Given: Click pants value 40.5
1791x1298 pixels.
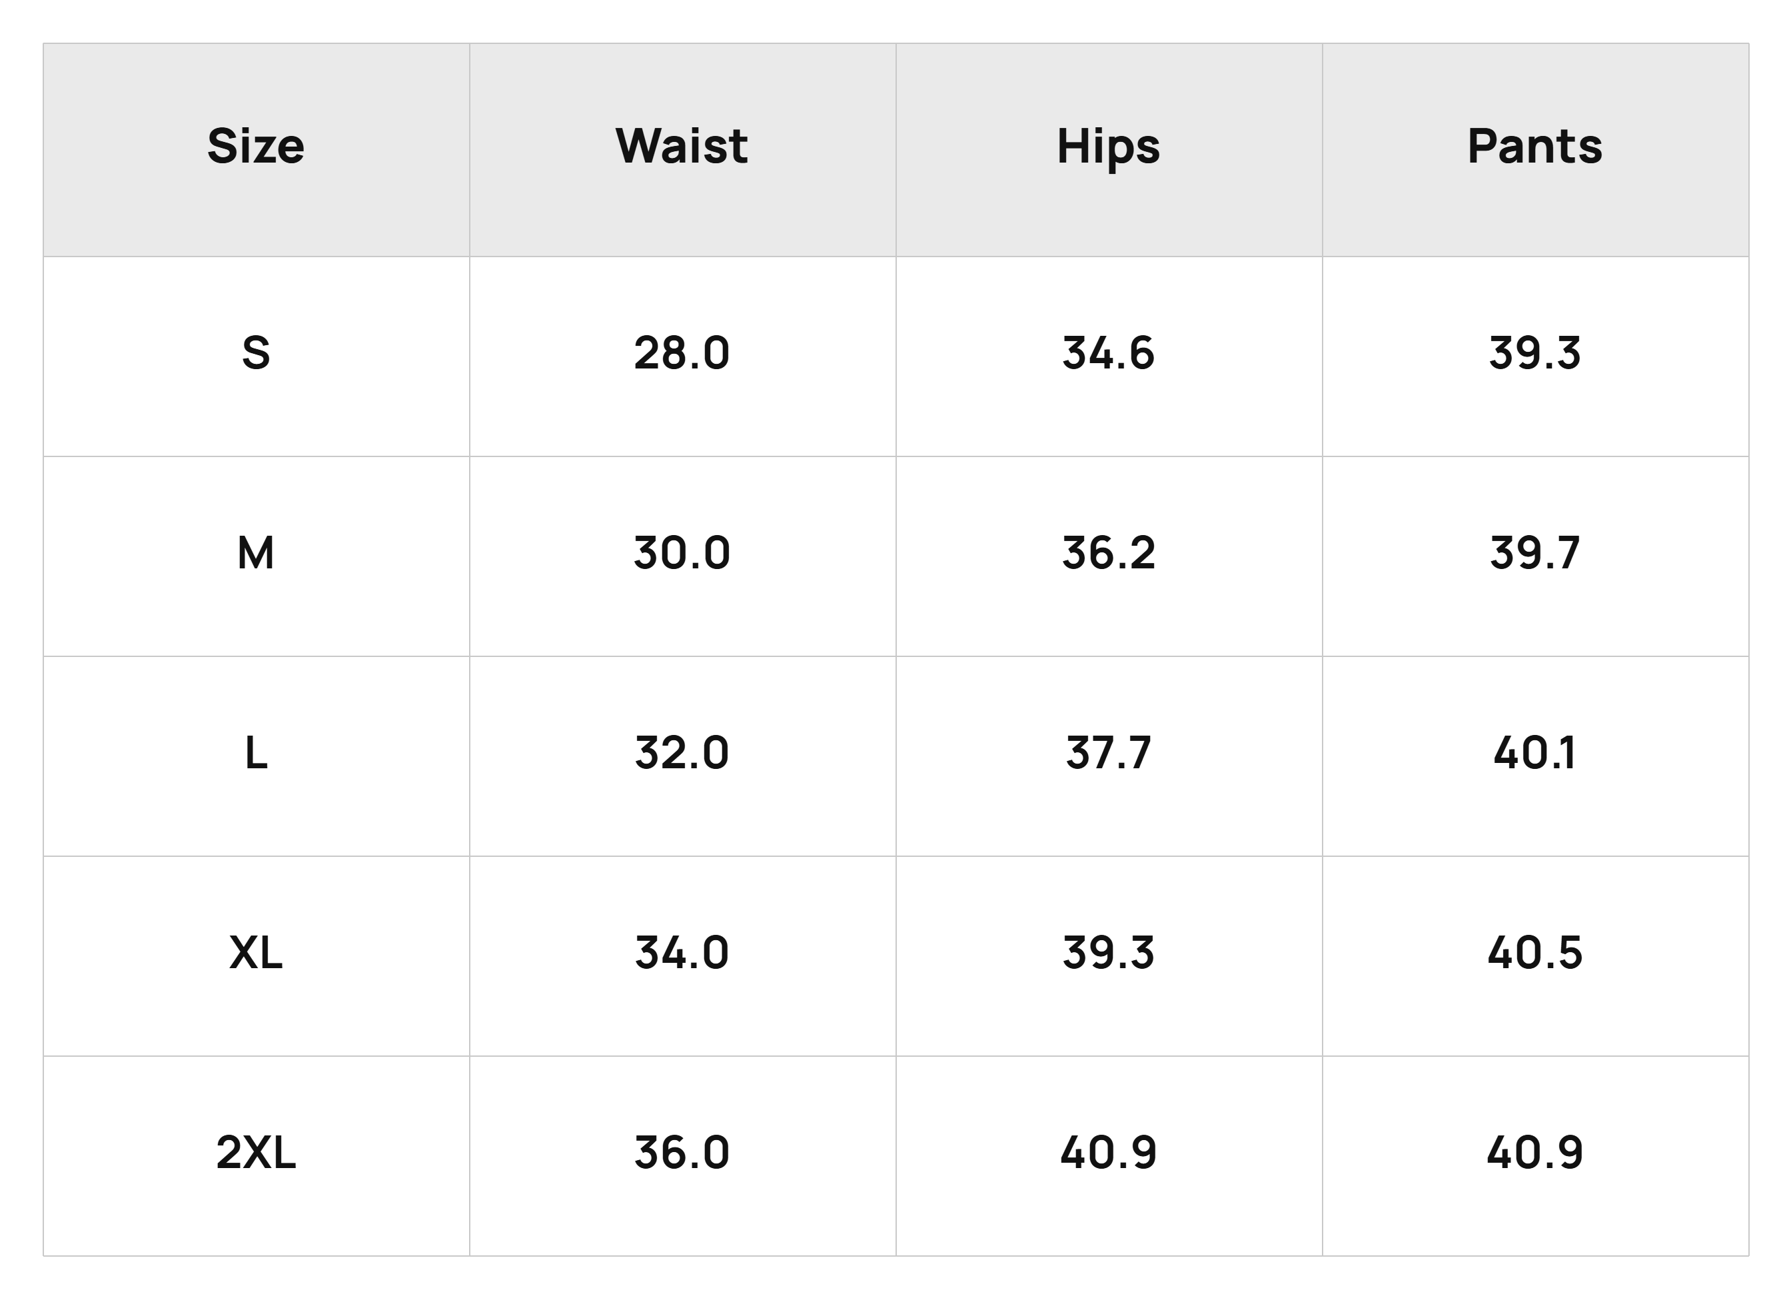Looking at the screenshot, I should click(1535, 952).
